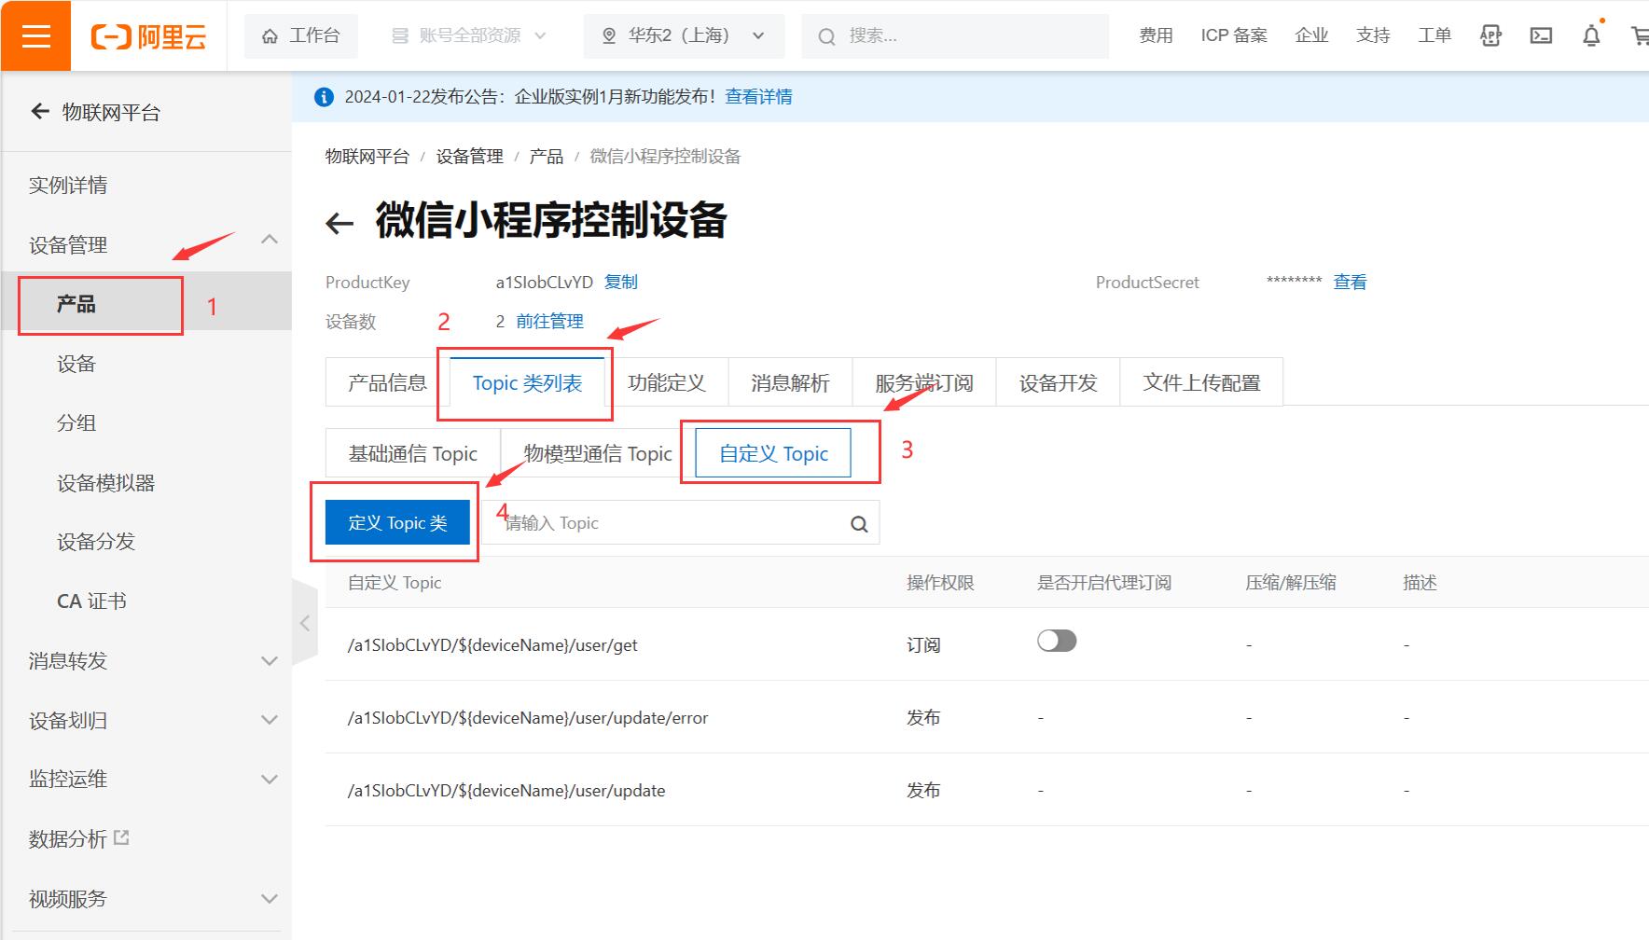This screenshot has height=940, width=1649.
Task: Select the 物模型通信 Topic sub-tab
Action: (x=598, y=454)
